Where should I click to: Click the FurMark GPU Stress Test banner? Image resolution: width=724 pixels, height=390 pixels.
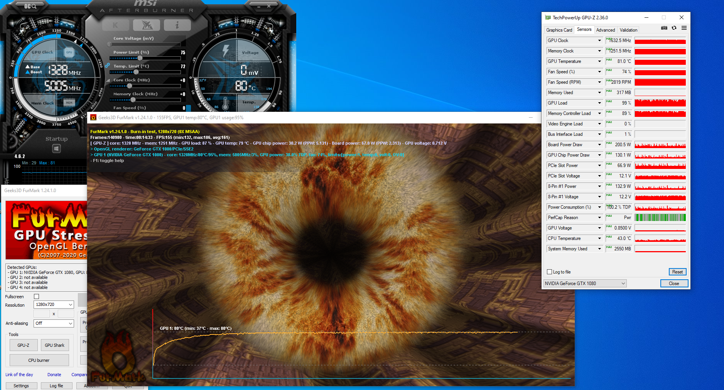click(46, 230)
